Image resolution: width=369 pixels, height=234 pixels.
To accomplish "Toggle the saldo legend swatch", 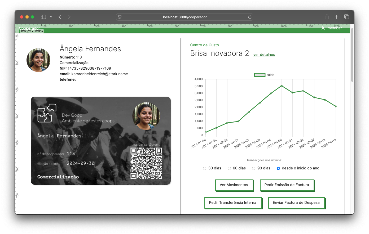I will coord(260,75).
